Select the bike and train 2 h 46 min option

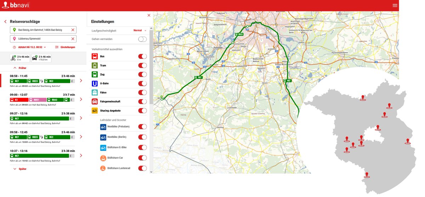point(19,58)
